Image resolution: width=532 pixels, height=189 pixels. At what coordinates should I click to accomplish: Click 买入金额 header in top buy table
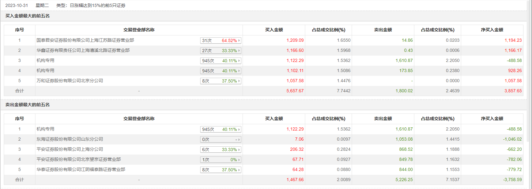(274, 30)
